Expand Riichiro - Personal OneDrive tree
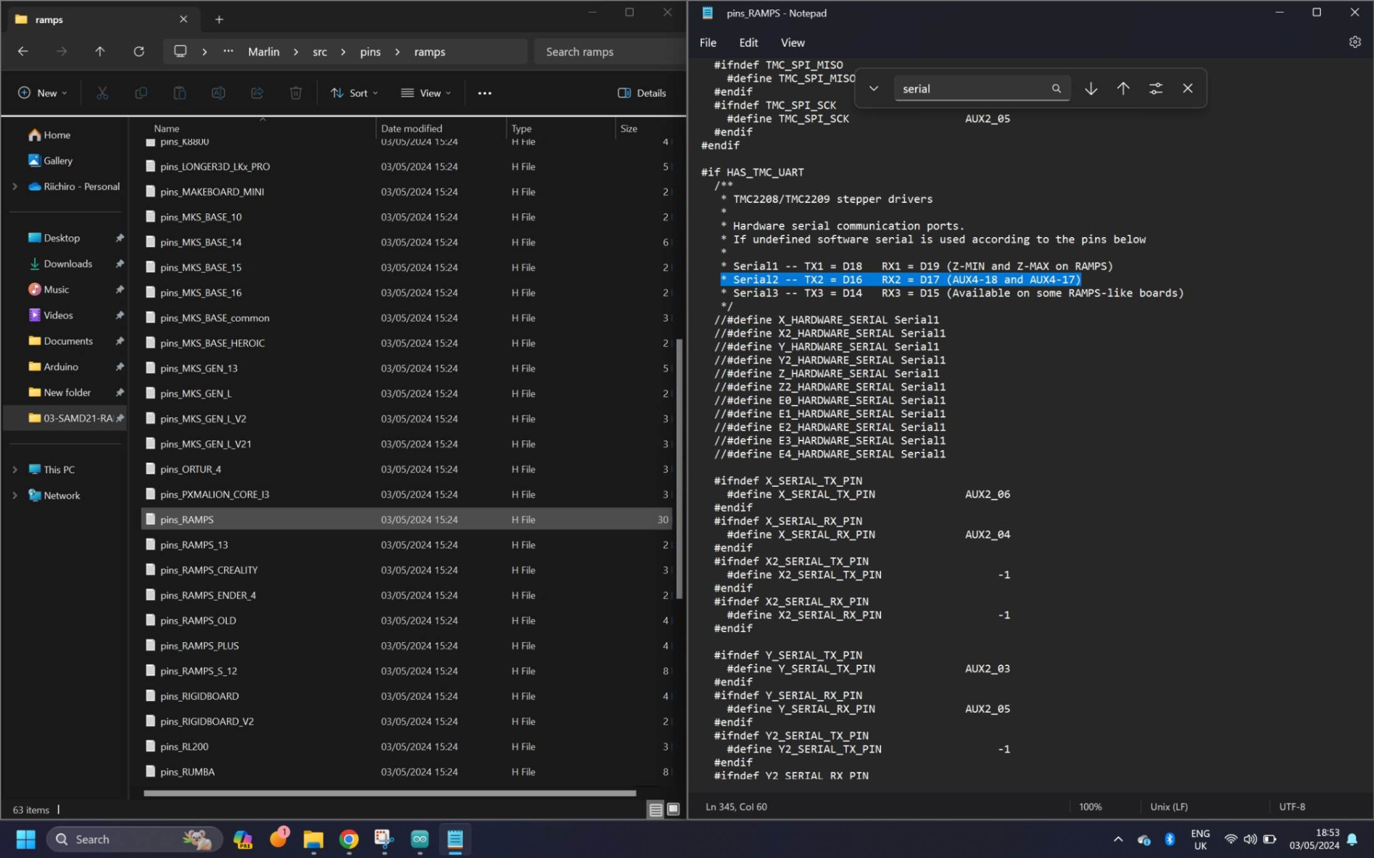1374x858 pixels. [15, 186]
